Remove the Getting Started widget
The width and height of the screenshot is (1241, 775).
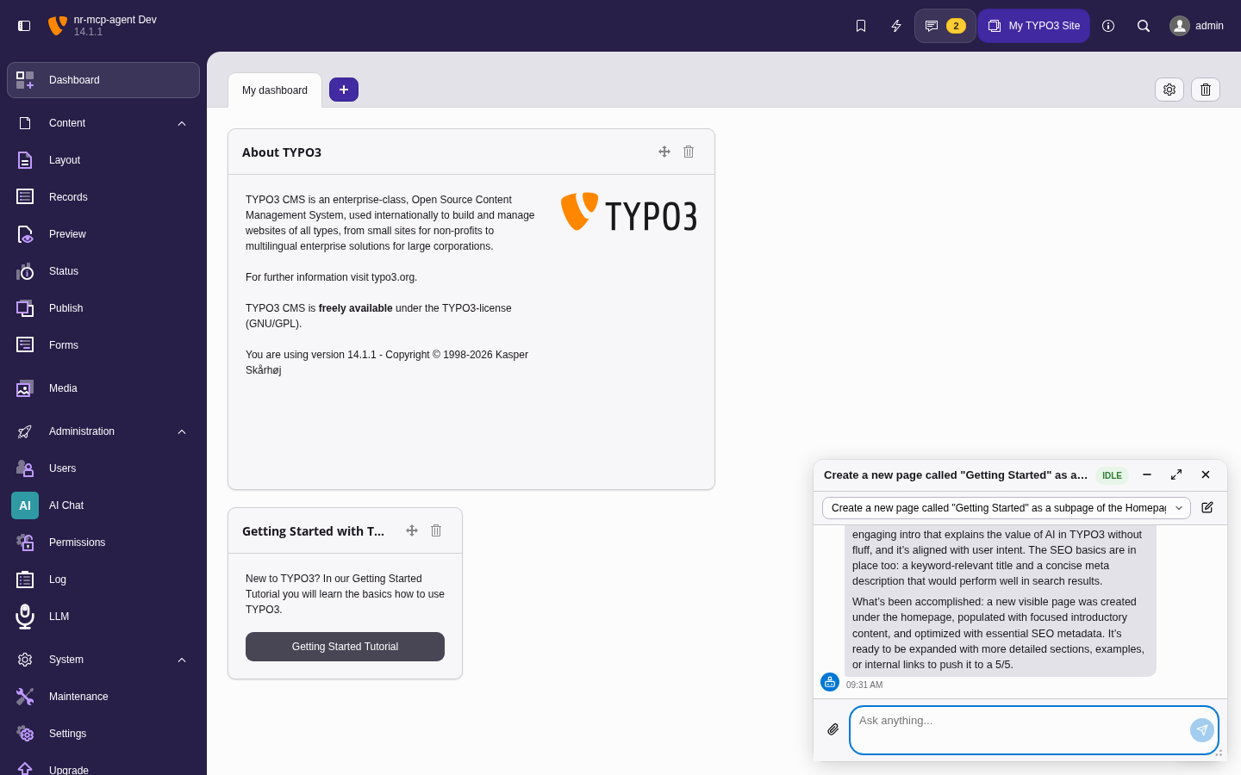(436, 530)
